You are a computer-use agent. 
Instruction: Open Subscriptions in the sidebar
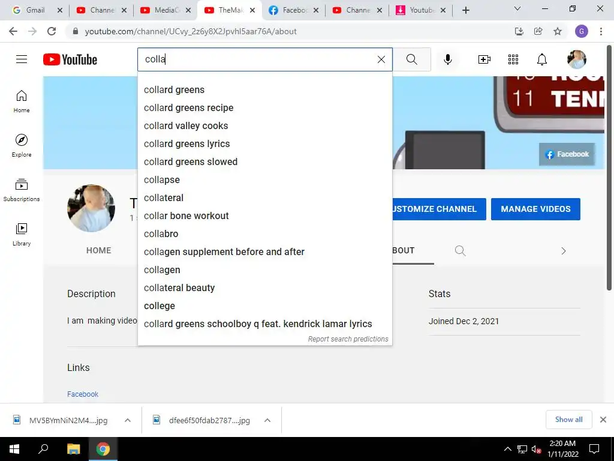click(x=22, y=190)
